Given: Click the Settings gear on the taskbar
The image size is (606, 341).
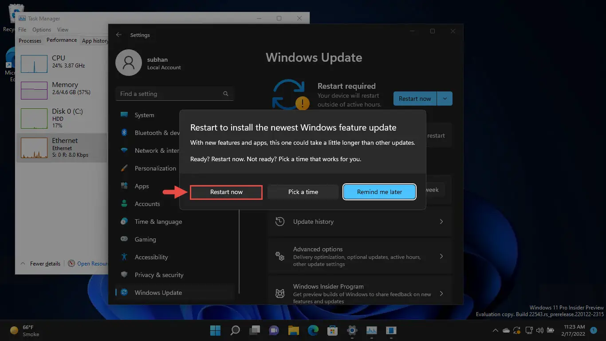Looking at the screenshot, I should (x=352, y=330).
